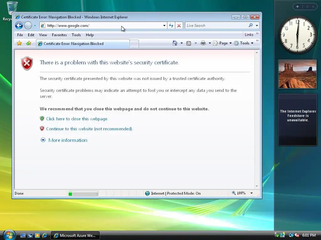Click the green shield close-page icon
The width and height of the screenshot is (321, 240).
[42, 118]
